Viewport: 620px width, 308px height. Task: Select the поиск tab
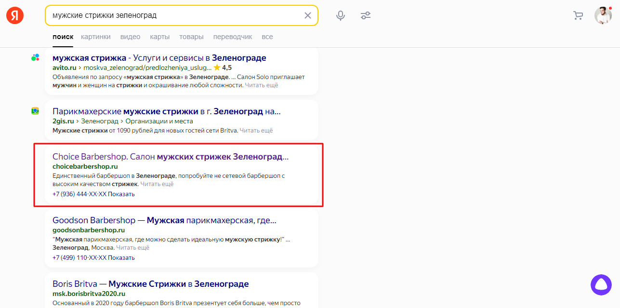point(63,37)
